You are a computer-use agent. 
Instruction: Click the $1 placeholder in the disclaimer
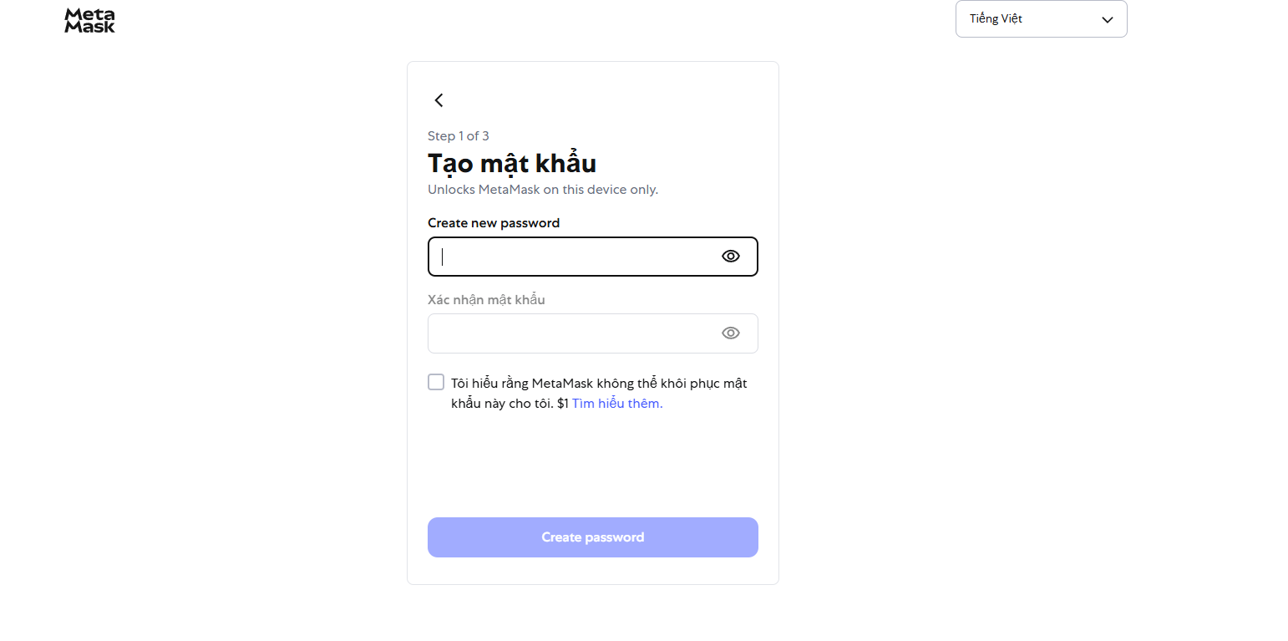tap(562, 404)
